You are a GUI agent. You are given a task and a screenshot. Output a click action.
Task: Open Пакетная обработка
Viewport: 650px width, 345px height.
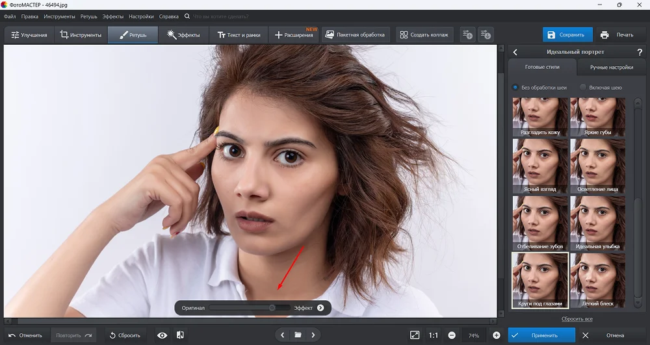pos(356,35)
